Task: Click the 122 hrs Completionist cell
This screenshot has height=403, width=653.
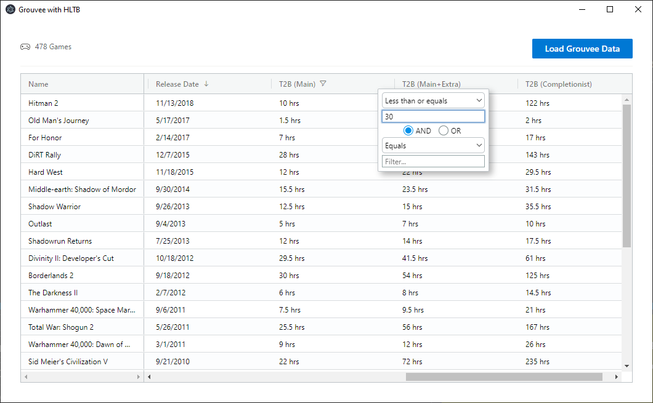Action: pyautogui.click(x=537, y=103)
